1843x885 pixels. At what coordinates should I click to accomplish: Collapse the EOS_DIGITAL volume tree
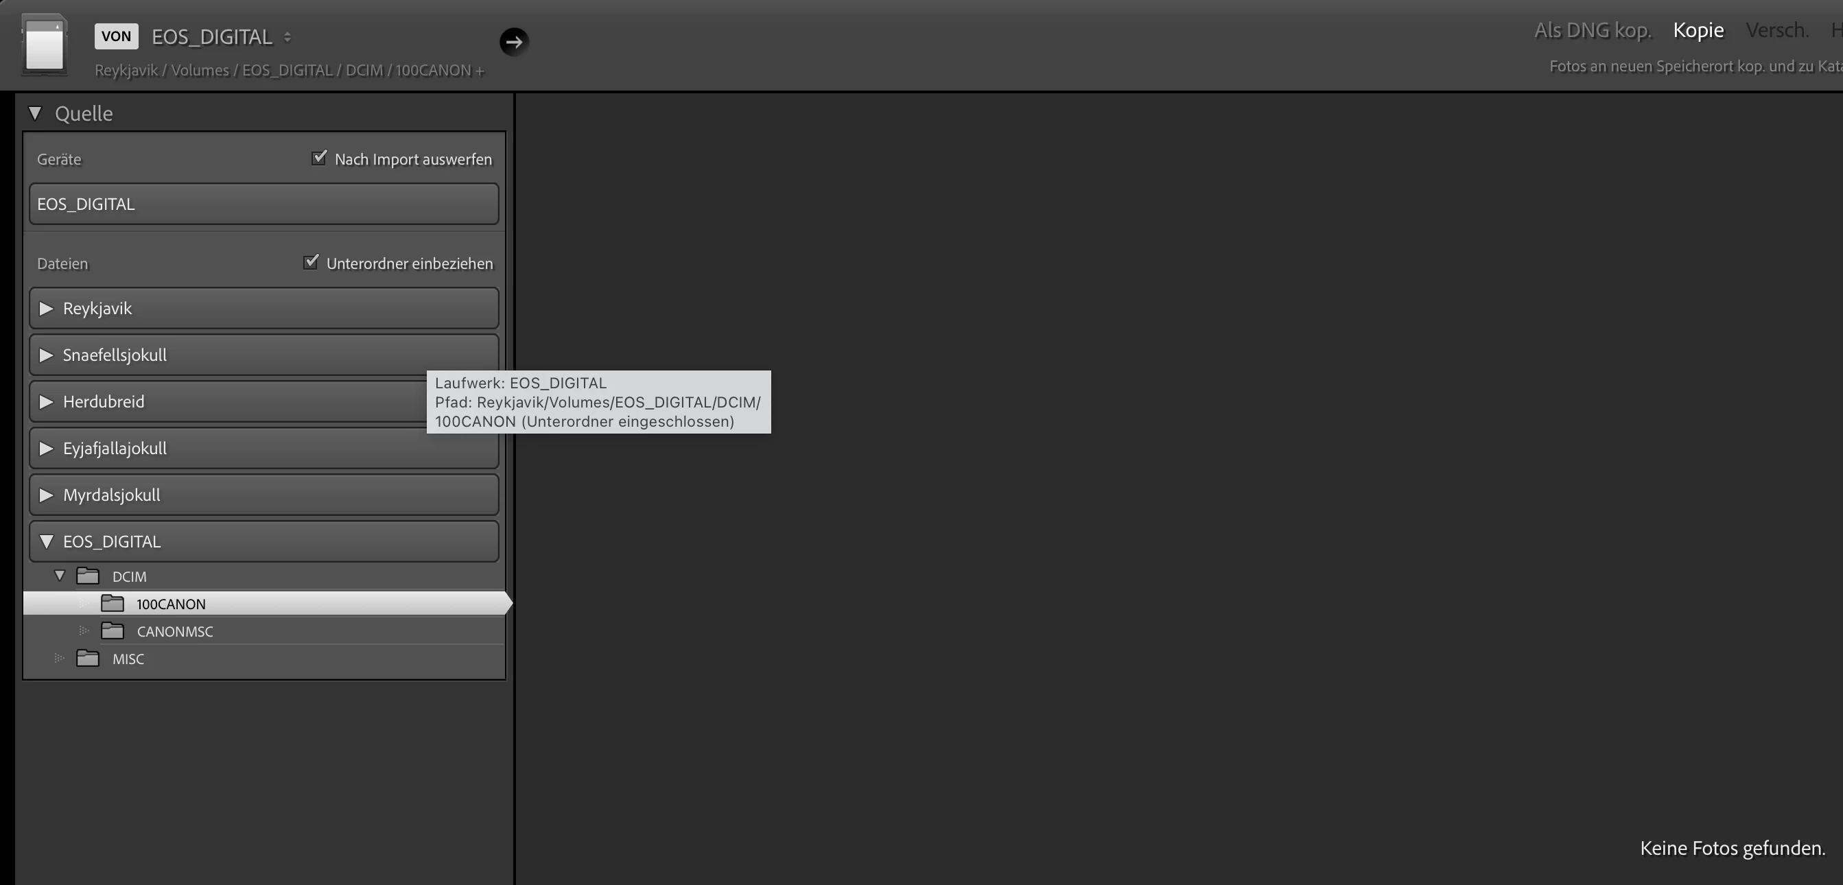(x=47, y=541)
